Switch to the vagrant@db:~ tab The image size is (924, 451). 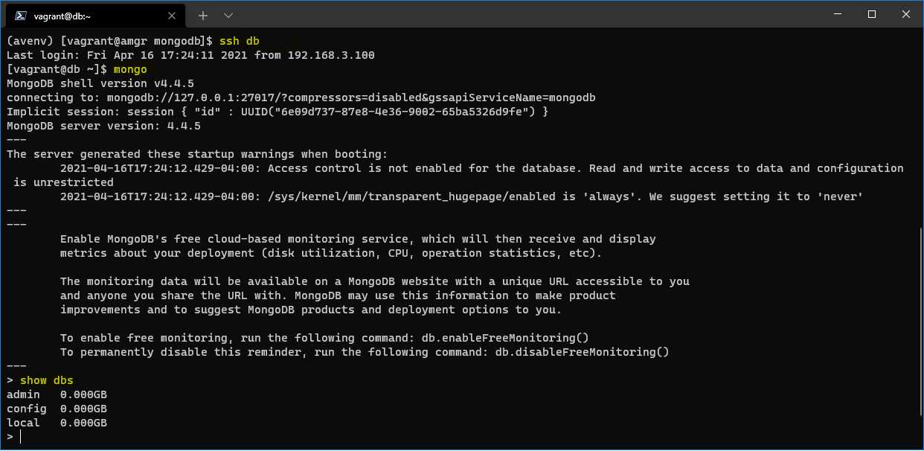pos(89,15)
